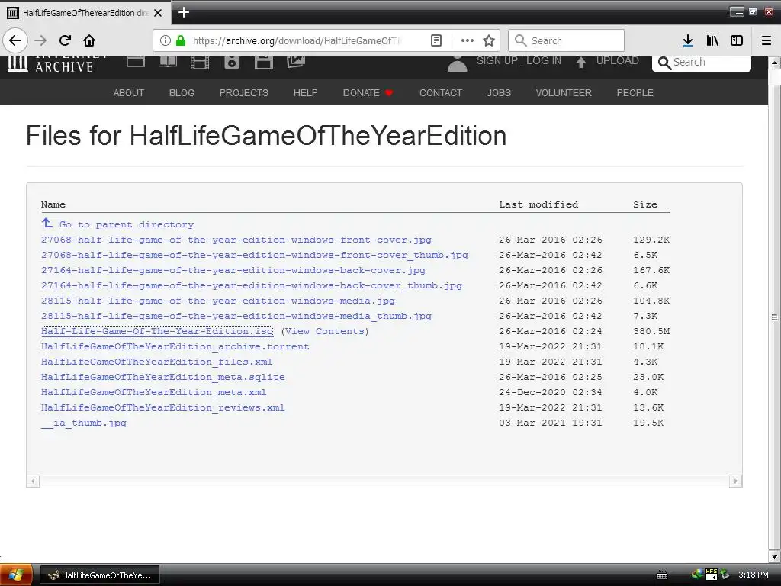This screenshot has width=781, height=586.
Task: Open 27164 back-cover.jpg file link
Action: [233, 270]
